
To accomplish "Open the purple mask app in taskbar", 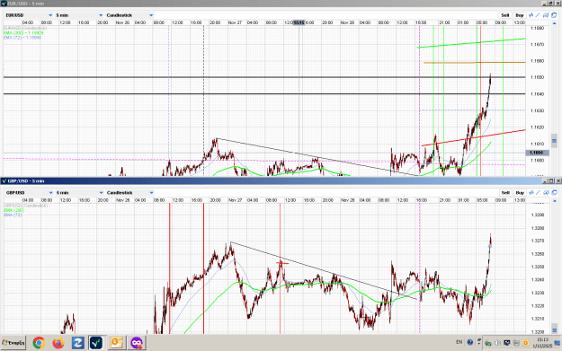I will (137, 343).
